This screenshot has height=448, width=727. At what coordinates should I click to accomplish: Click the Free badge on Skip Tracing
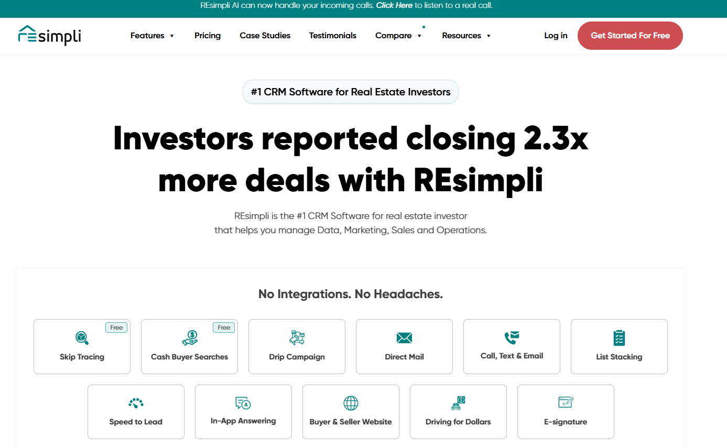coord(116,327)
